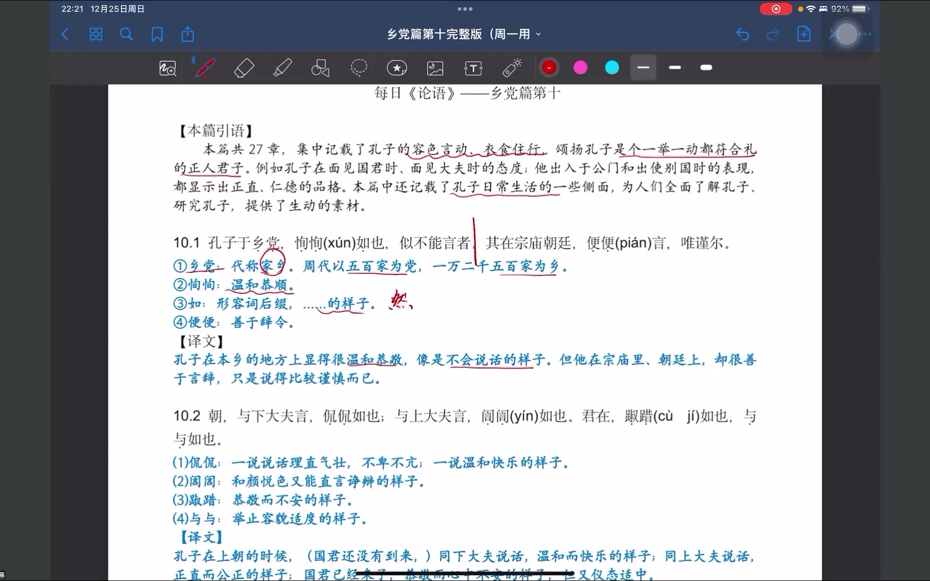Select the text box tool
930x581 pixels.
tap(473, 68)
